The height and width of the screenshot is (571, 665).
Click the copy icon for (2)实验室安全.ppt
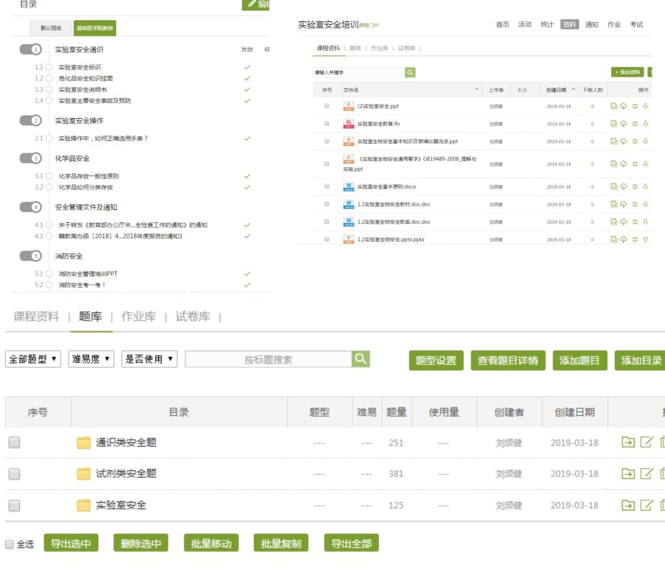click(613, 106)
